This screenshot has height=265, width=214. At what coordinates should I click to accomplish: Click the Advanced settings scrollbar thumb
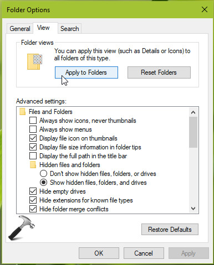pyautogui.click(x=193, y=132)
